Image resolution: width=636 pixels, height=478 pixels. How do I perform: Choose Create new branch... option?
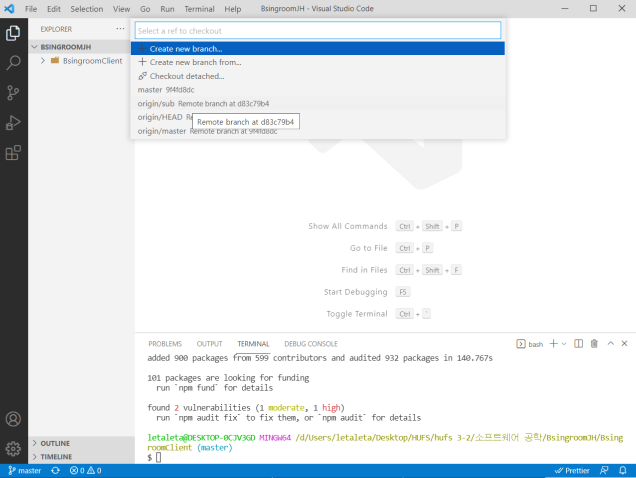(318, 48)
